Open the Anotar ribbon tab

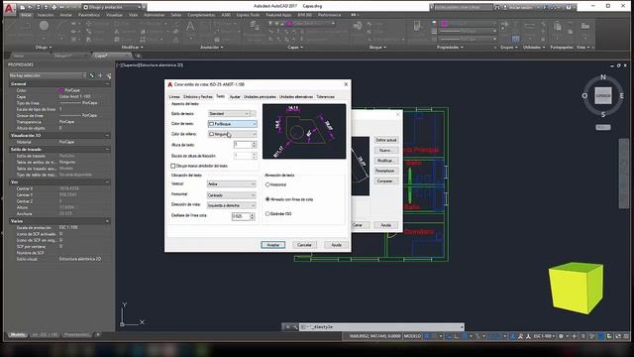coord(66,15)
